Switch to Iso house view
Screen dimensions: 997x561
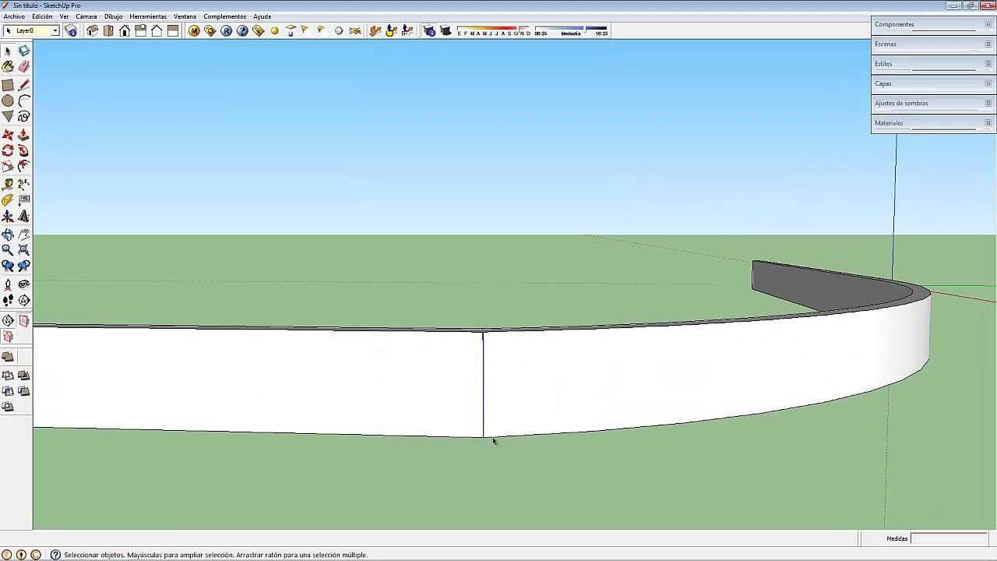coord(92,31)
